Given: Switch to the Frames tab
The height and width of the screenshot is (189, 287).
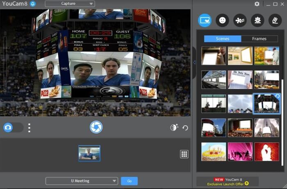Looking at the screenshot, I should point(259,39).
